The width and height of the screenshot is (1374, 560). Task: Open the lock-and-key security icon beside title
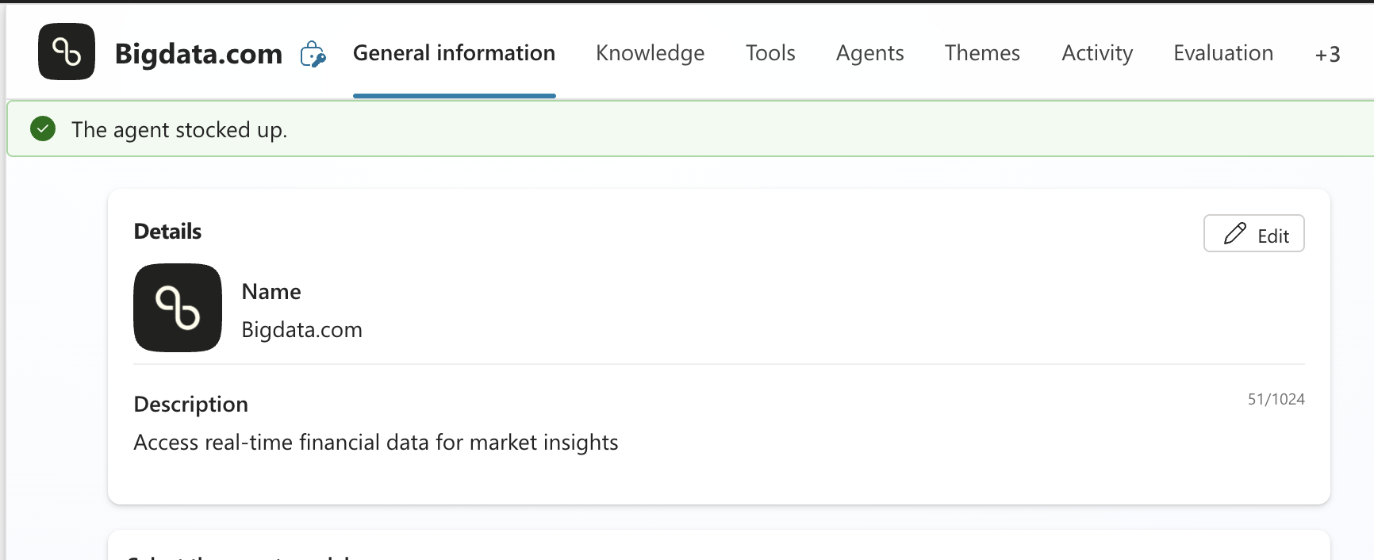(x=314, y=53)
